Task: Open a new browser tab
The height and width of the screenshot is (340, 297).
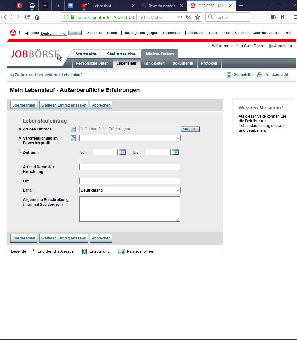Action: (x=241, y=6)
